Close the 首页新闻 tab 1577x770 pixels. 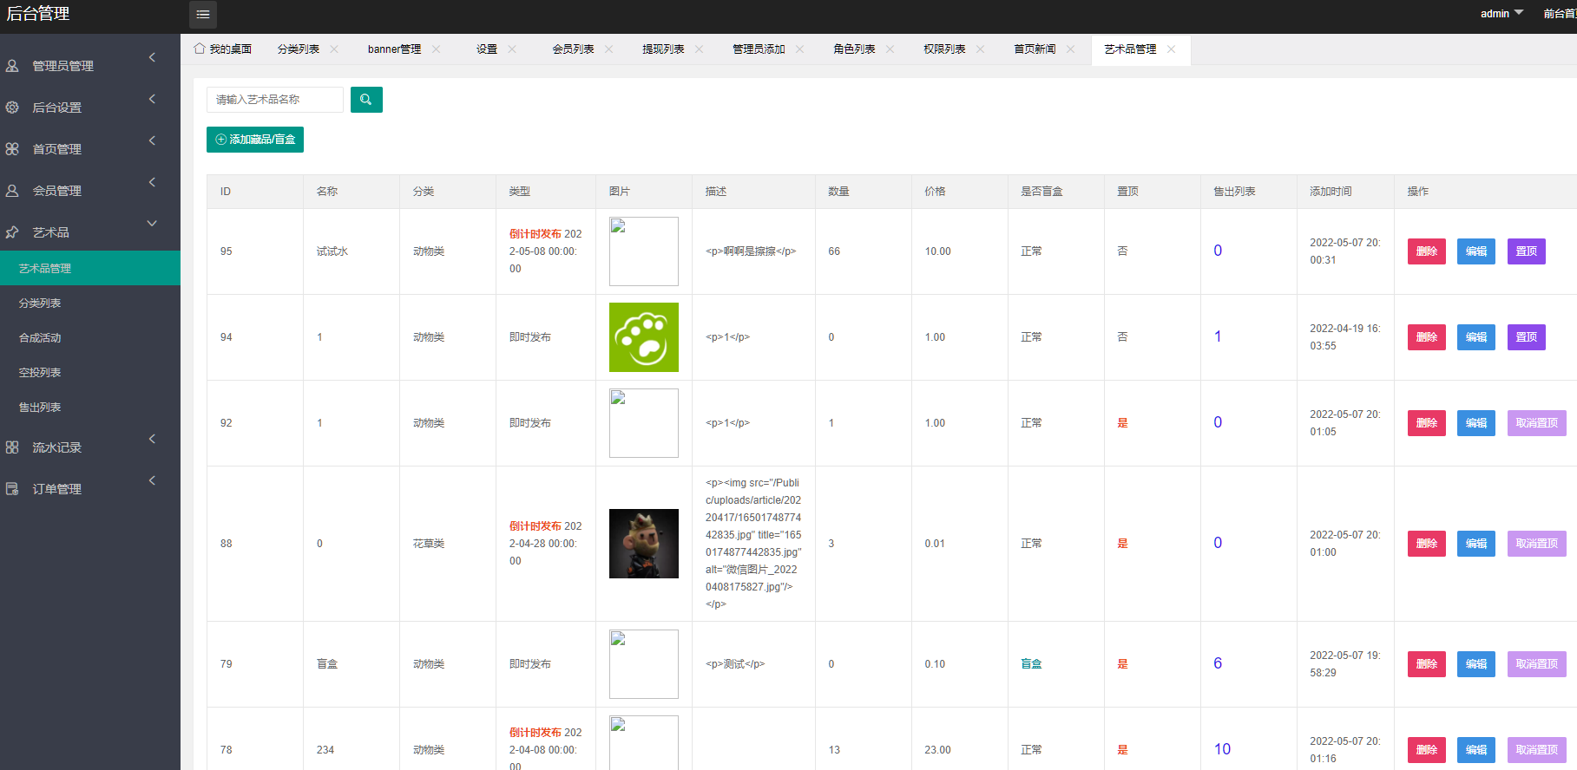pos(1070,49)
